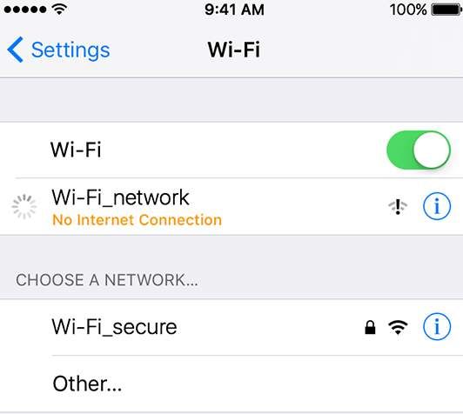Tap the lock icon next to Wi-Fi_secure
463x414 pixels.
coord(370,327)
